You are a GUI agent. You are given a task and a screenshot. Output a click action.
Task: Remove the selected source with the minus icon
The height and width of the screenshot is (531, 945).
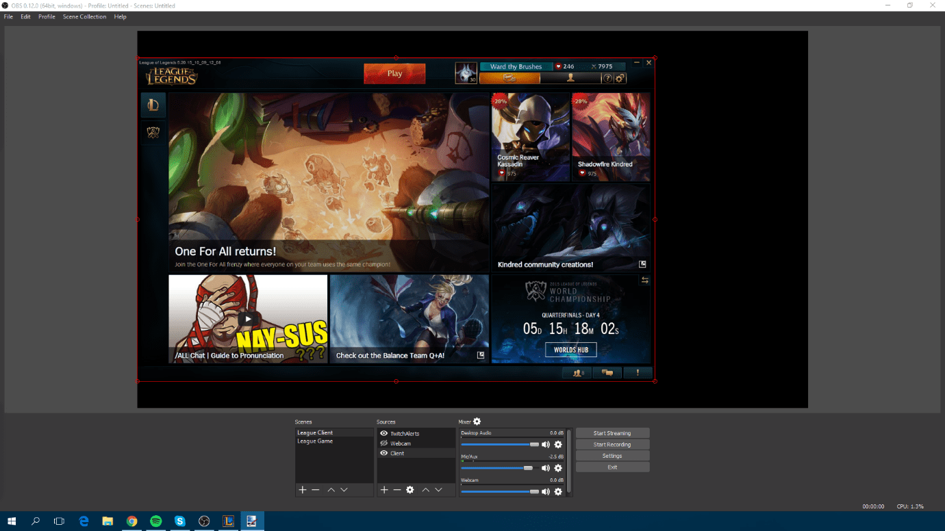tap(396, 490)
